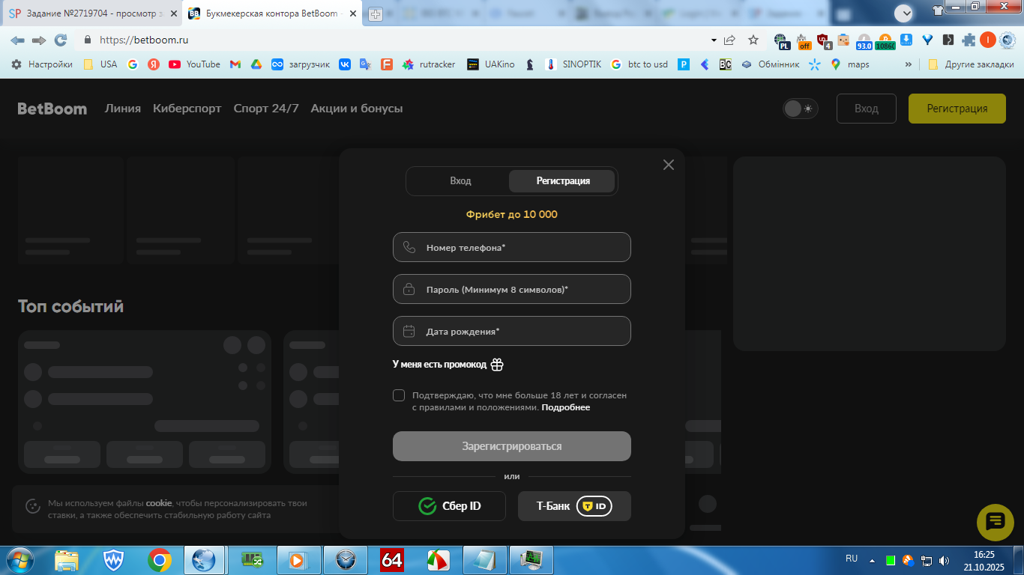1024x575 pixels.
Task: Open the Bitcoin price extension icon
Action: click(885, 40)
